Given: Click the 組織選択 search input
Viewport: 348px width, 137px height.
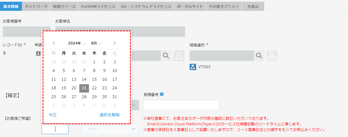Looking at the screenshot, I should point(222,55).
